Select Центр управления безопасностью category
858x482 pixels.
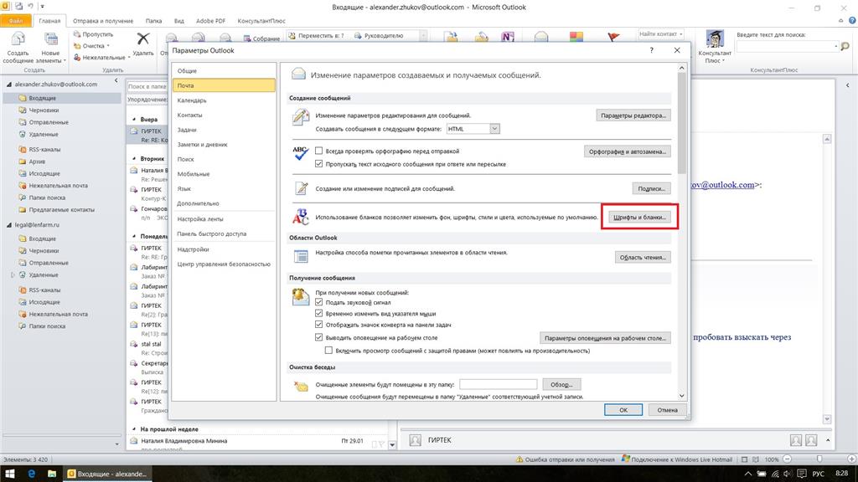click(223, 264)
